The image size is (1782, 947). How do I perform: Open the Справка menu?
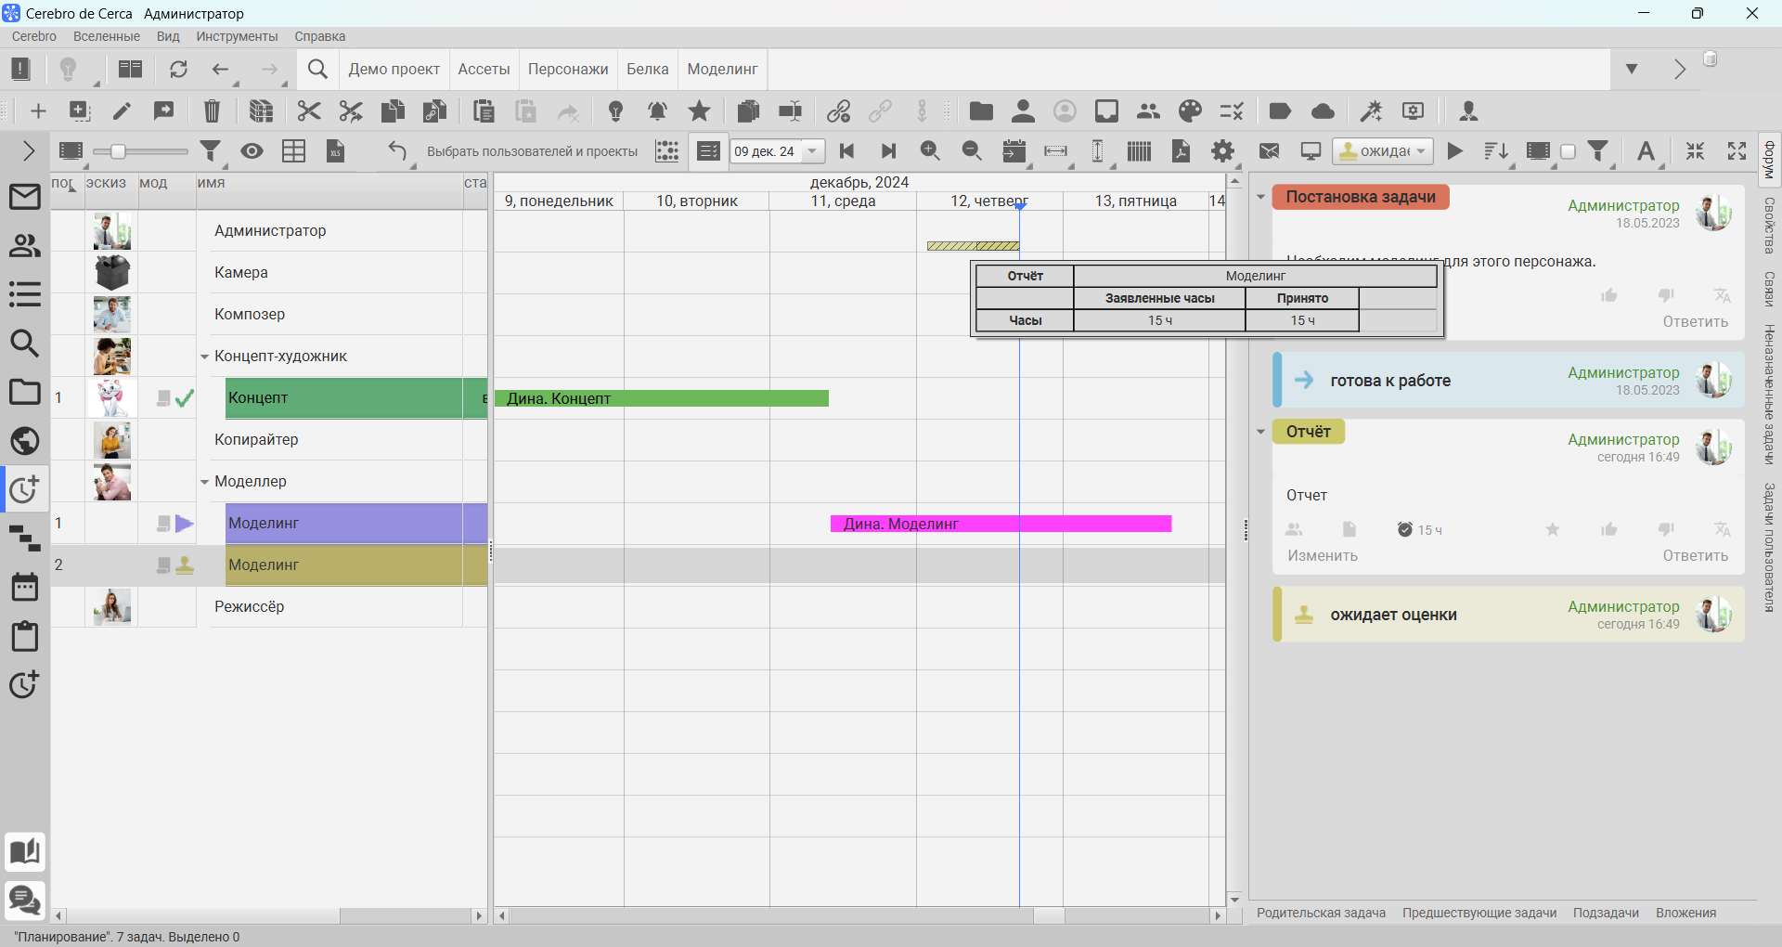pos(320,36)
